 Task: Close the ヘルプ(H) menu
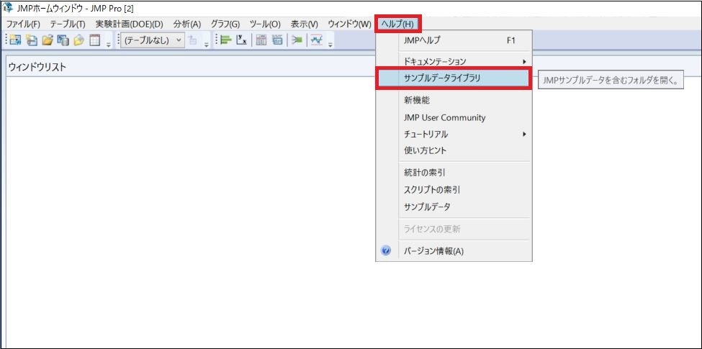click(x=398, y=24)
